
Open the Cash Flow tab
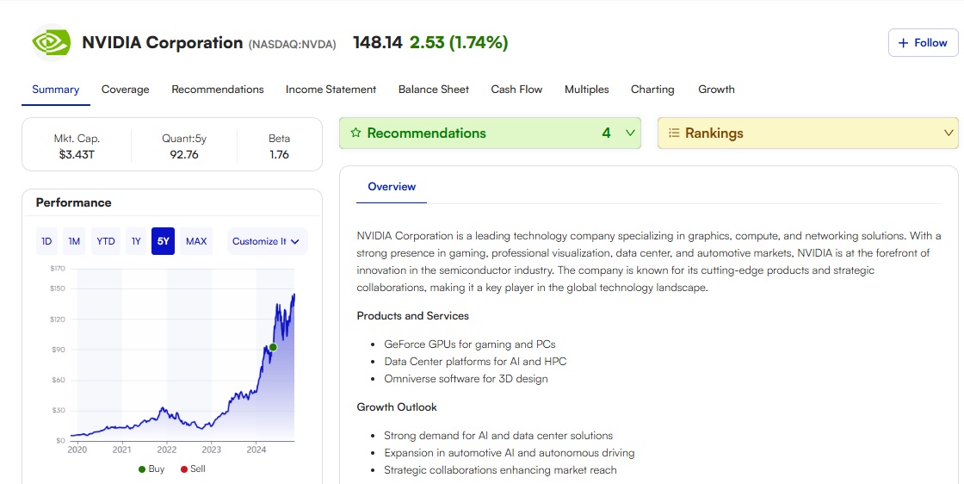[516, 90]
